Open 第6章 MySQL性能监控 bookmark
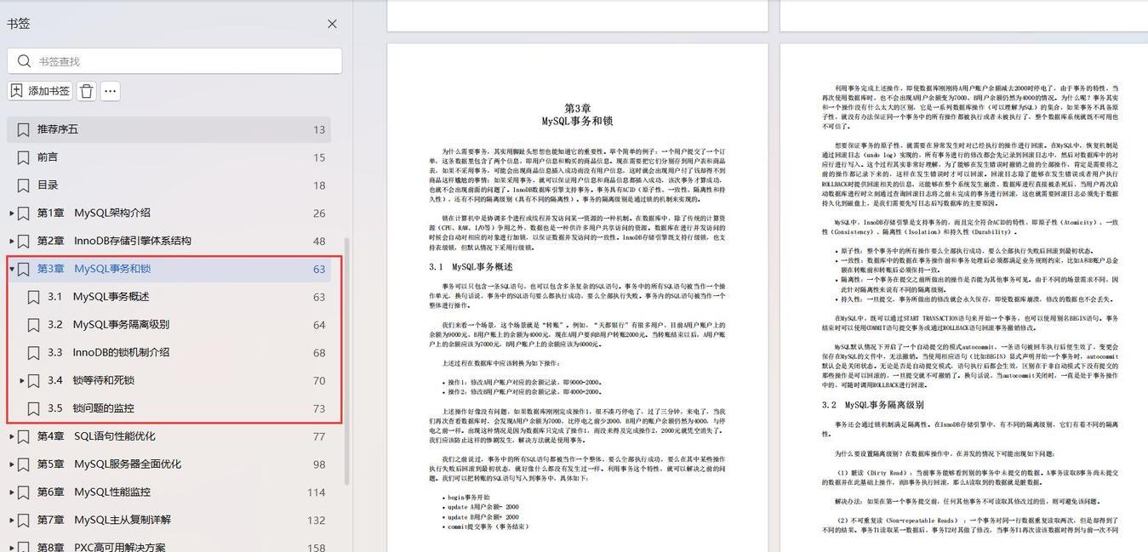1148x552 pixels. (x=94, y=492)
